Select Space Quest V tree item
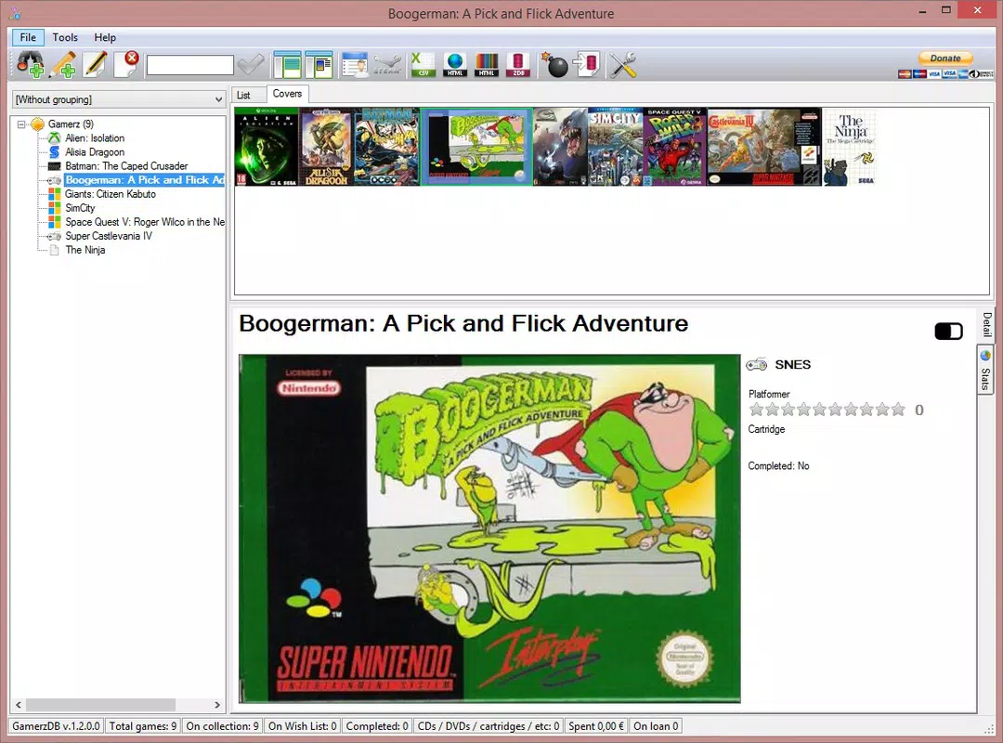The height and width of the screenshot is (743, 1003). pos(145,222)
